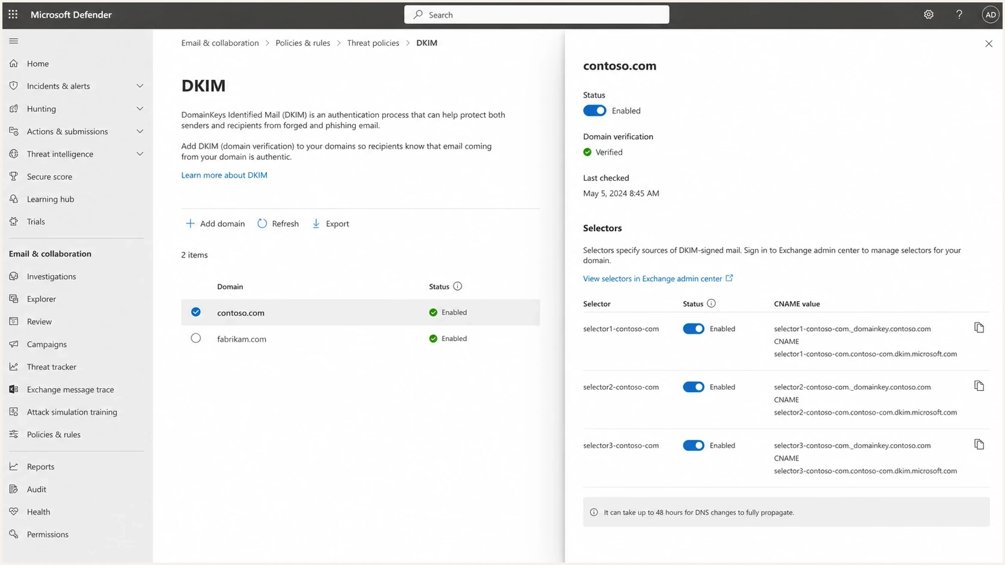The width and height of the screenshot is (1005, 565).
Task: Expand the Incidents & alerts chevron
Action: (140, 86)
